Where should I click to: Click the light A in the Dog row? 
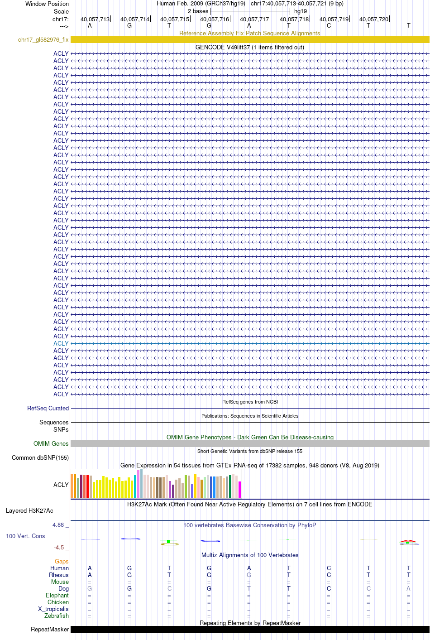408,588
